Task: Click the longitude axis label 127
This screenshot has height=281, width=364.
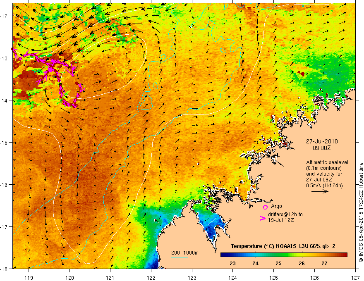Action: tap(355, 278)
